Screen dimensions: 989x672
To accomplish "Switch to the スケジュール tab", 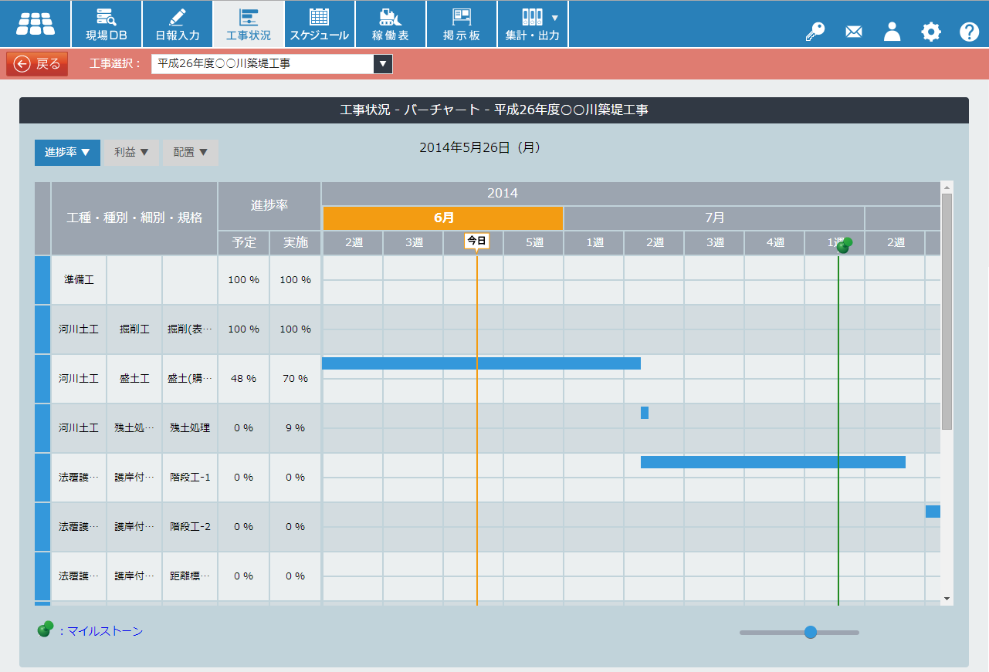I will coord(320,24).
